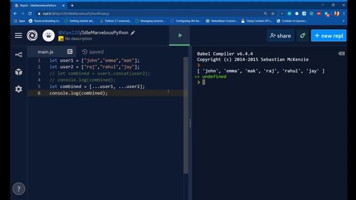
Task: Open the help question mark button
Action: (18, 189)
